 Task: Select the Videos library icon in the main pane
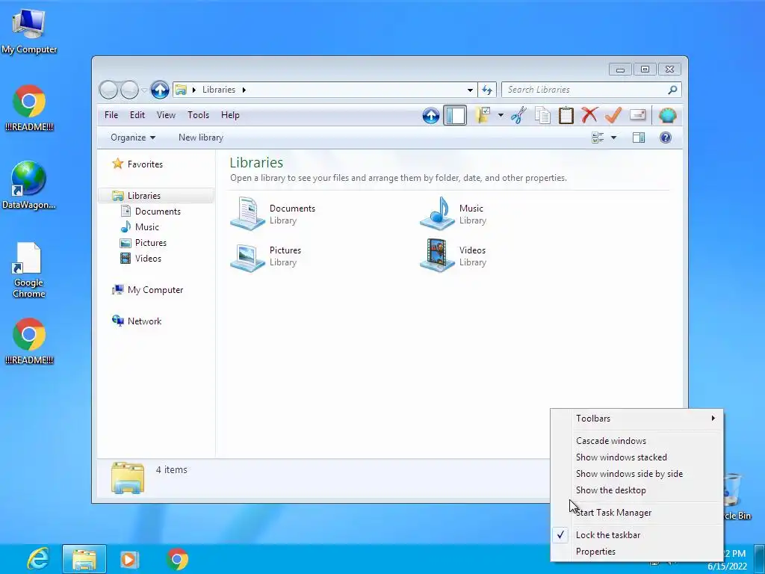click(437, 256)
